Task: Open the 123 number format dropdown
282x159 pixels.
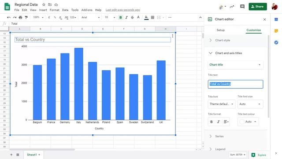Action: pos(73,18)
